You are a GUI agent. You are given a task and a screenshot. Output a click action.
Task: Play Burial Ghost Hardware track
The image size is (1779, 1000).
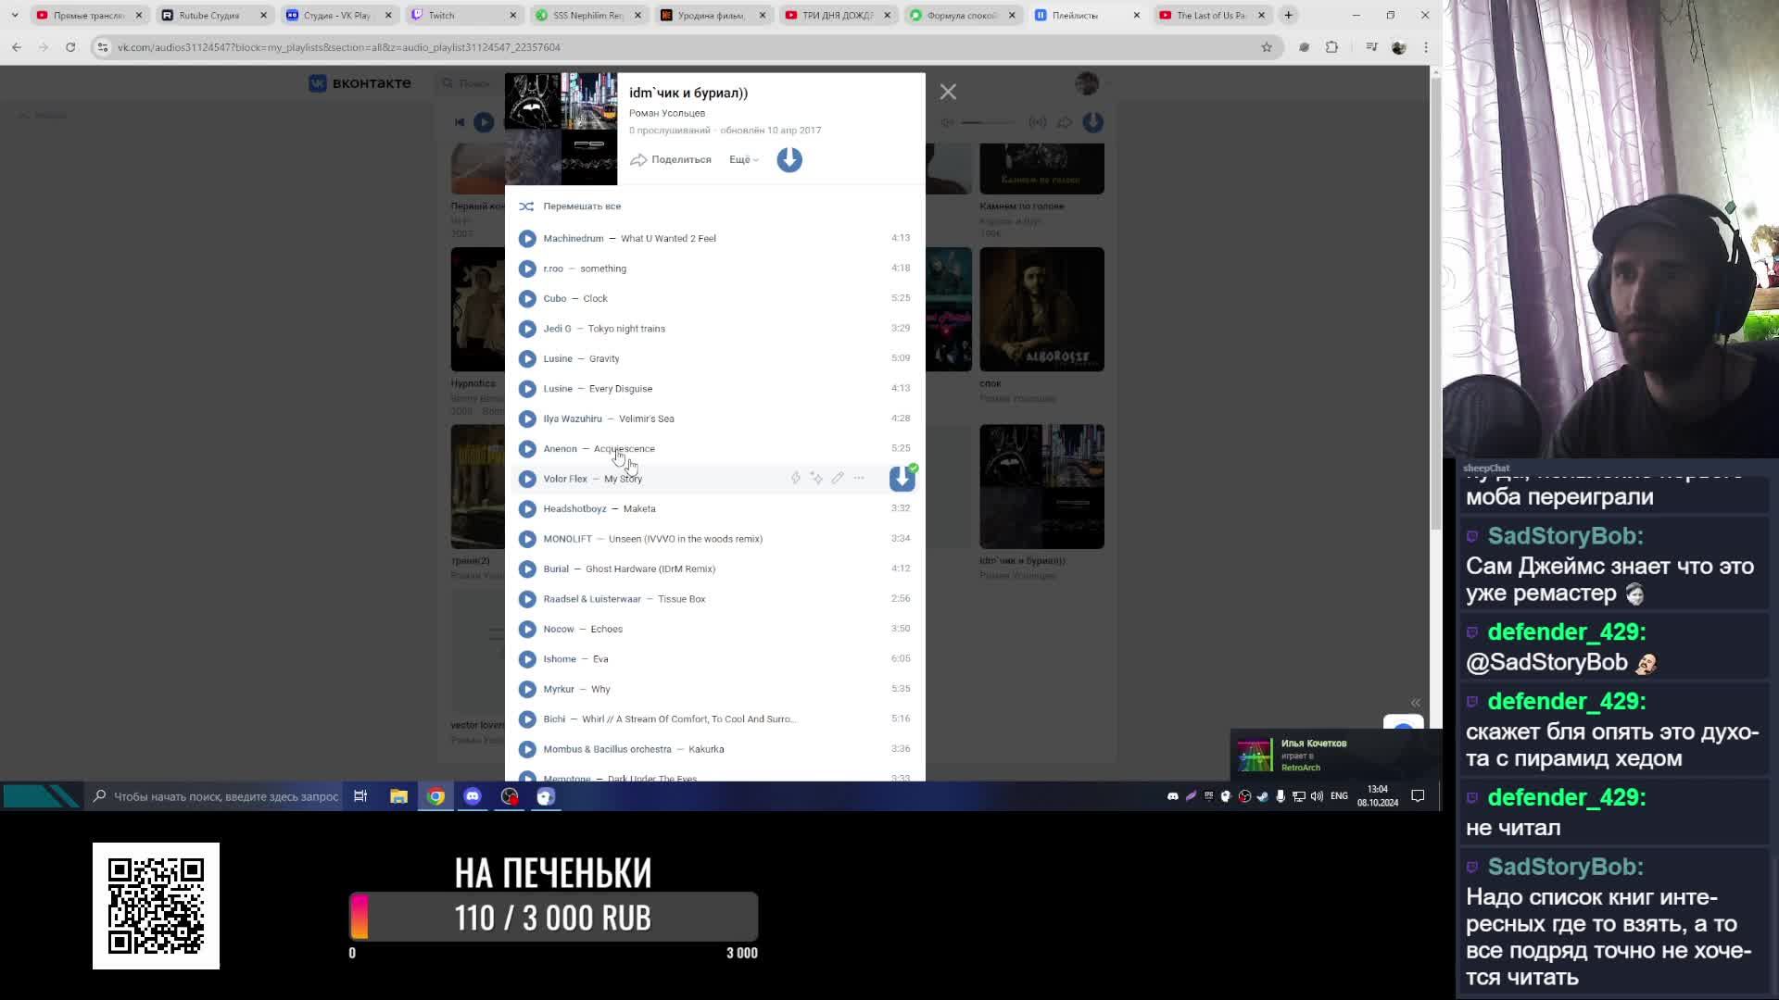tap(527, 569)
